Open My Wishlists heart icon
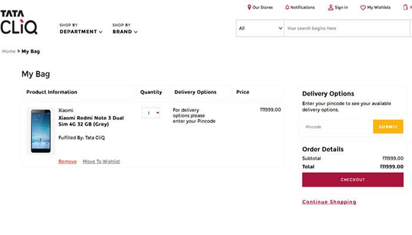Viewport: 412px width, 235px height. 363,8
